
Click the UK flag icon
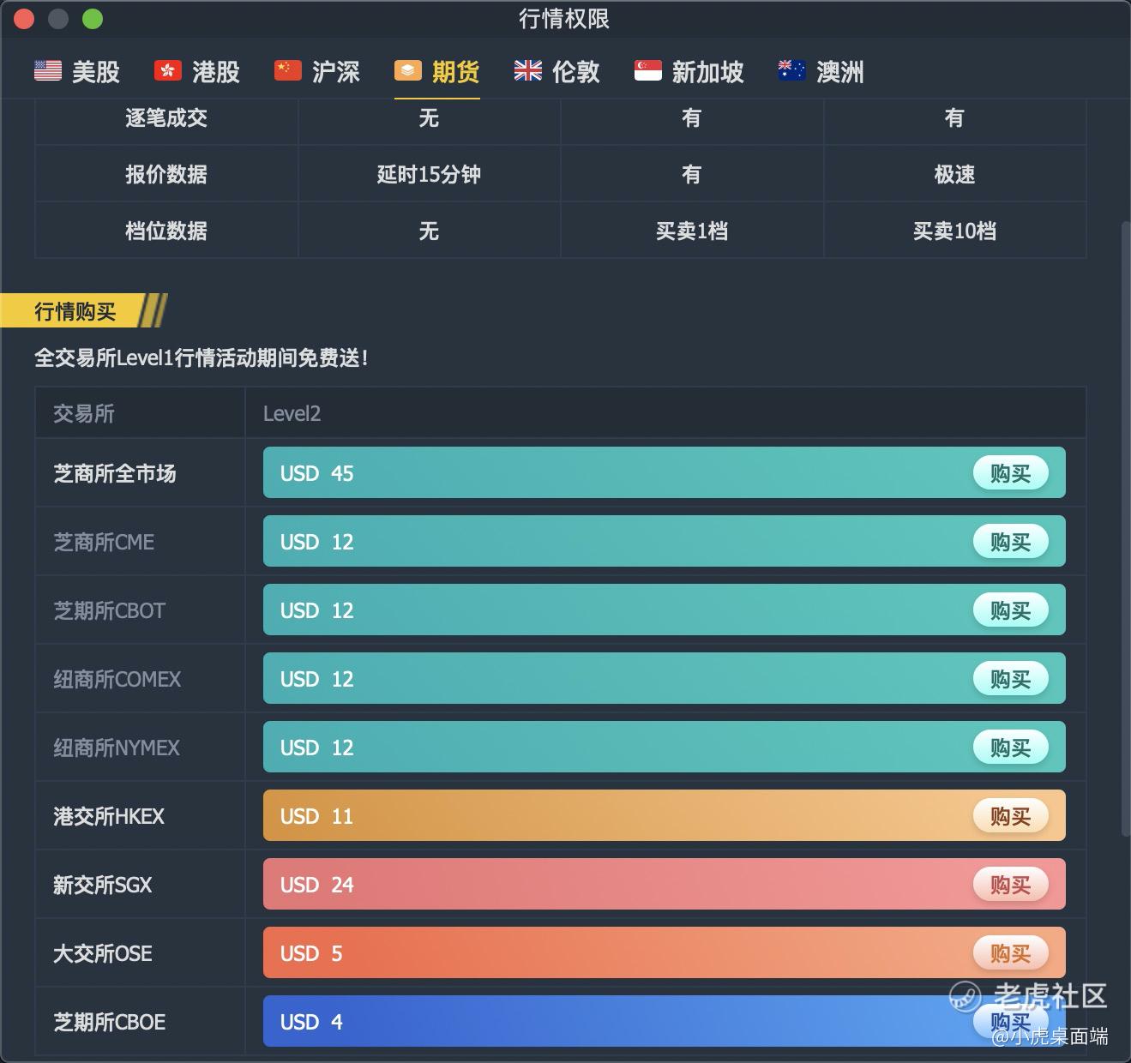coord(528,70)
